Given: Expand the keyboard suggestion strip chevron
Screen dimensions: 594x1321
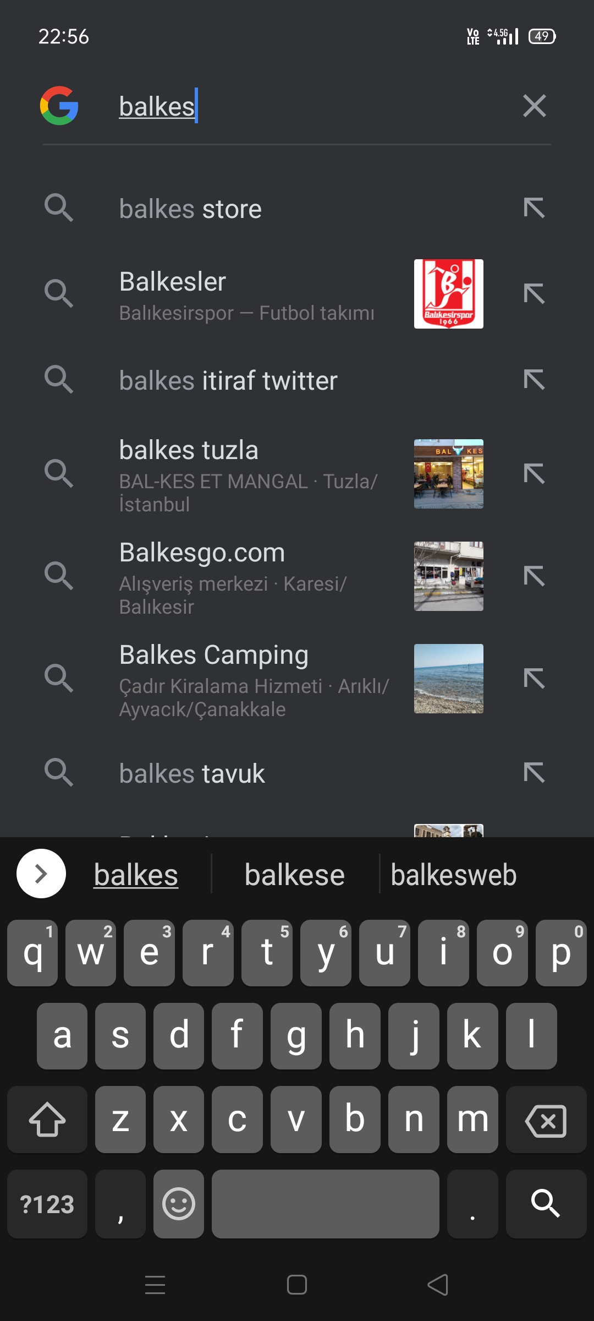Looking at the screenshot, I should tap(41, 874).
